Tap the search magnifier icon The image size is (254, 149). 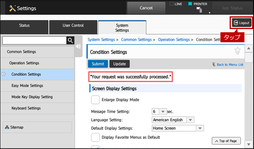[70, 40]
